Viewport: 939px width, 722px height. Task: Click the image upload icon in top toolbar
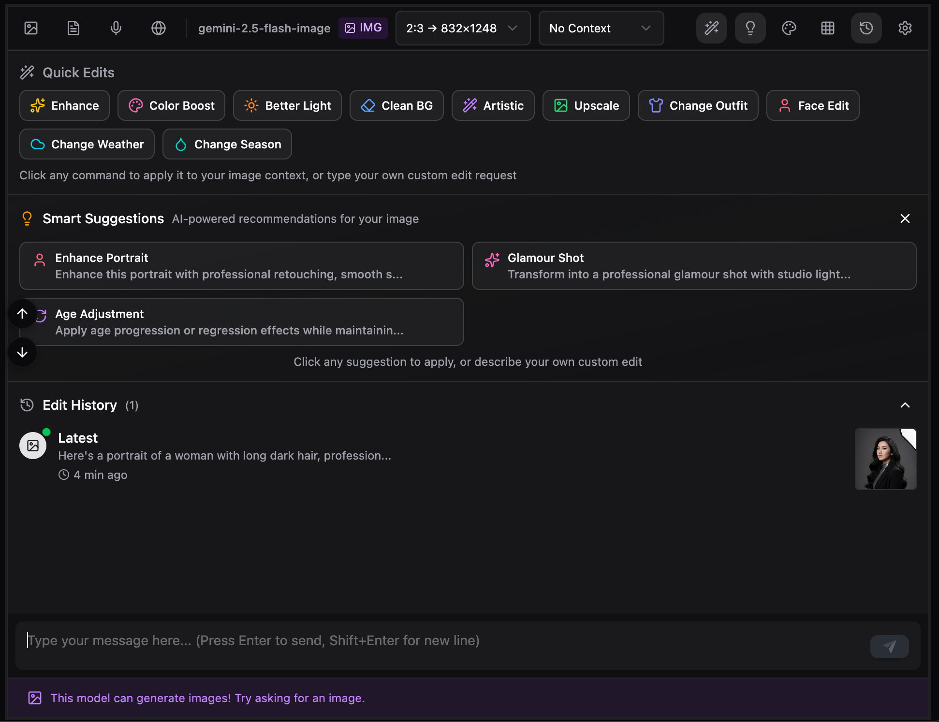pos(31,28)
